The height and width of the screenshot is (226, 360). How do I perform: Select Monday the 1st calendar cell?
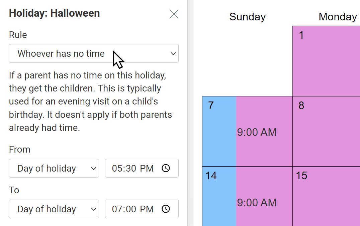click(x=326, y=61)
